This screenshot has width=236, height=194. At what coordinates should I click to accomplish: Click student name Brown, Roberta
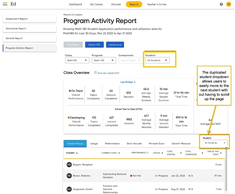[x=82, y=176]
